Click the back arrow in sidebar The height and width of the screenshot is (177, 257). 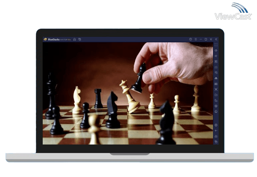[x=216, y=131]
